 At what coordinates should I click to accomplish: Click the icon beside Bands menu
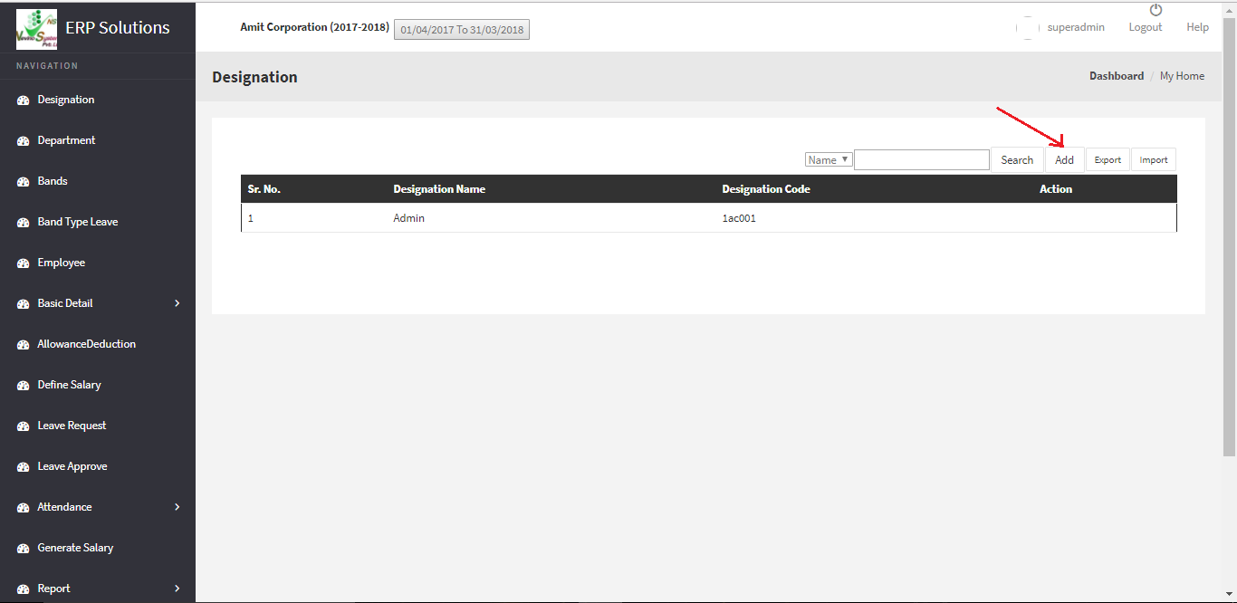pos(24,182)
